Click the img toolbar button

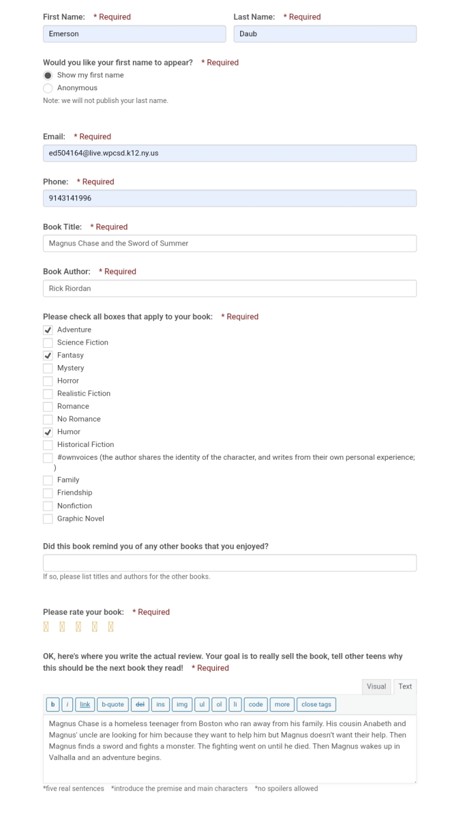point(182,705)
